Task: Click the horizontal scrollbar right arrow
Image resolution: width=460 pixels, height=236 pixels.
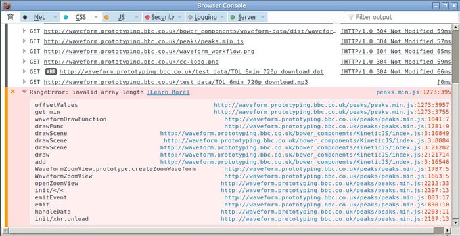Action: (x=448, y=231)
